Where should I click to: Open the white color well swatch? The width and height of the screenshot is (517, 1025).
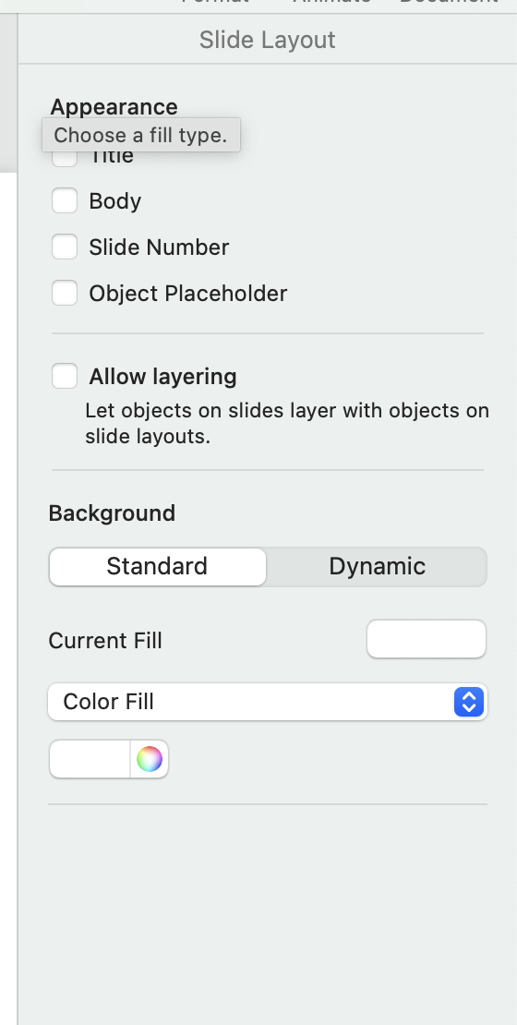(x=90, y=759)
